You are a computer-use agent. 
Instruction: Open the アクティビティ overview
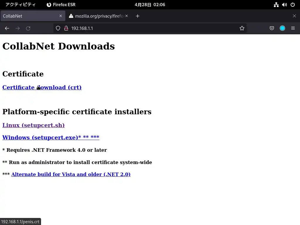21,5
